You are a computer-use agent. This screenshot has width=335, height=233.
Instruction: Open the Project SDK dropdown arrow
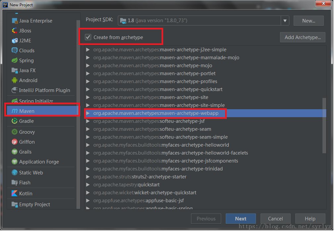coord(285,21)
